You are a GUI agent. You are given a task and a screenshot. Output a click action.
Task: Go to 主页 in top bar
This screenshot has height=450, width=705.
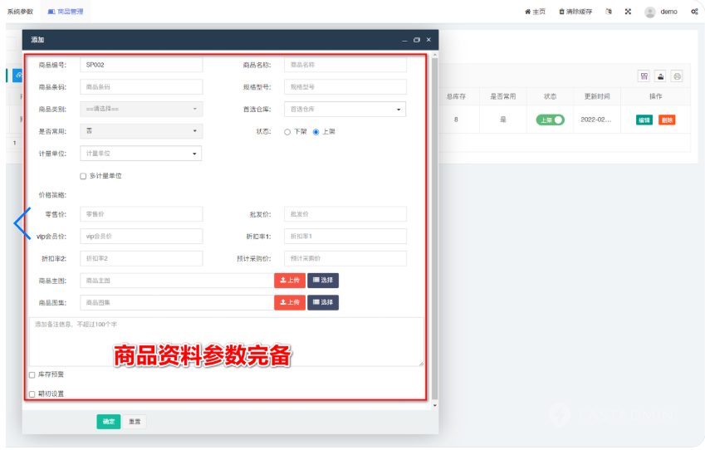535,12
